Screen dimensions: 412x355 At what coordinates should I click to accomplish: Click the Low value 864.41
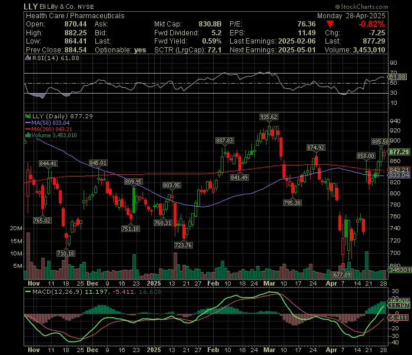pyautogui.click(x=75, y=41)
